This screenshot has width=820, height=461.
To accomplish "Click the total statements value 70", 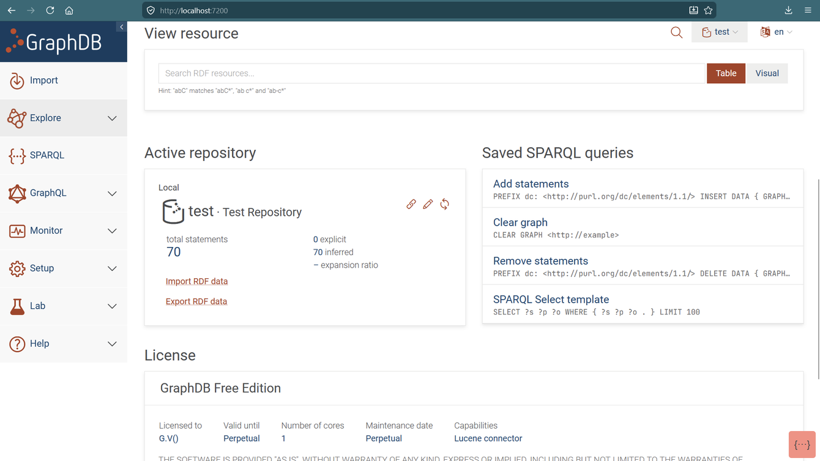I will click(x=174, y=252).
